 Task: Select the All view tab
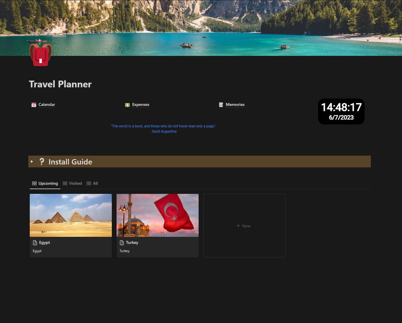coord(92,183)
